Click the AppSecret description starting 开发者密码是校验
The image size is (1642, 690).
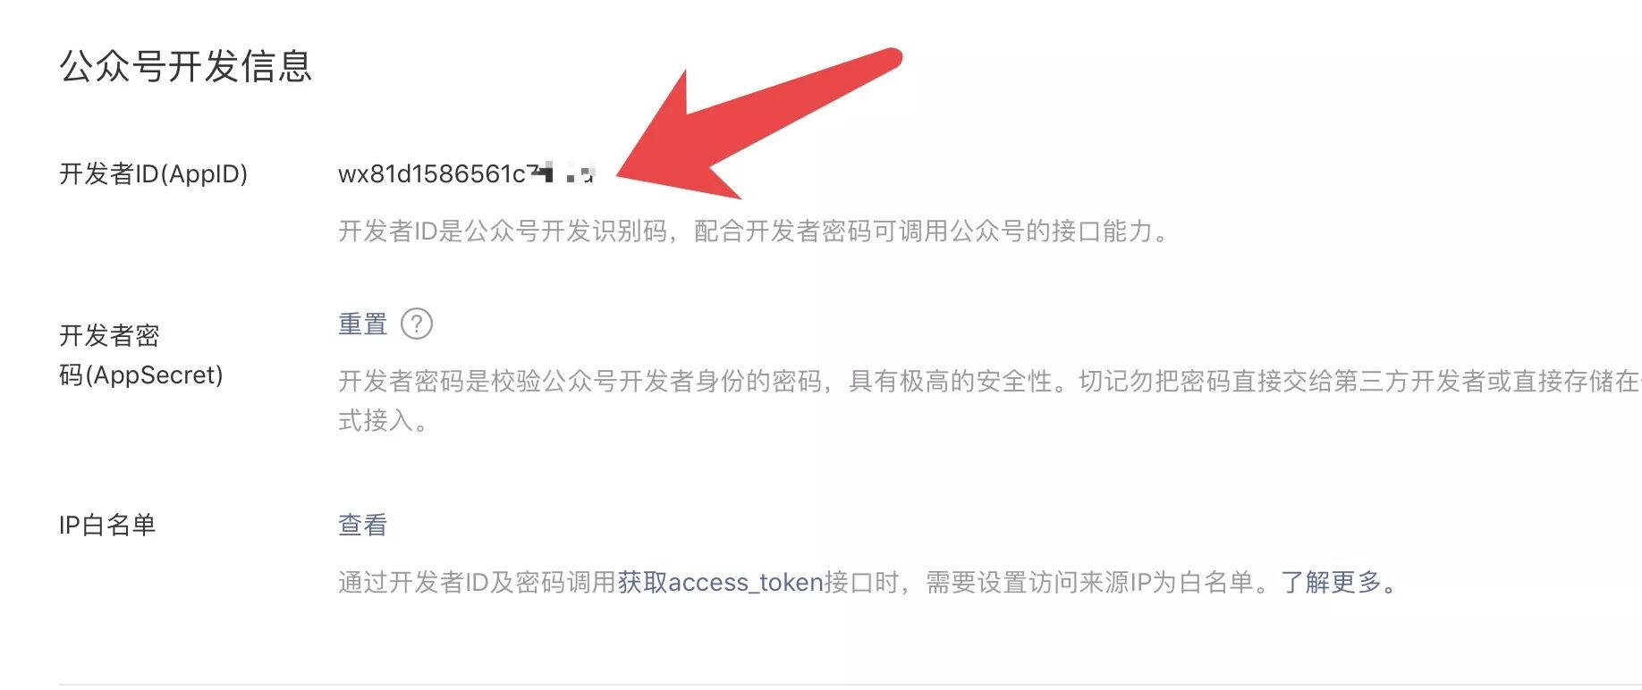pyautogui.click(x=989, y=400)
